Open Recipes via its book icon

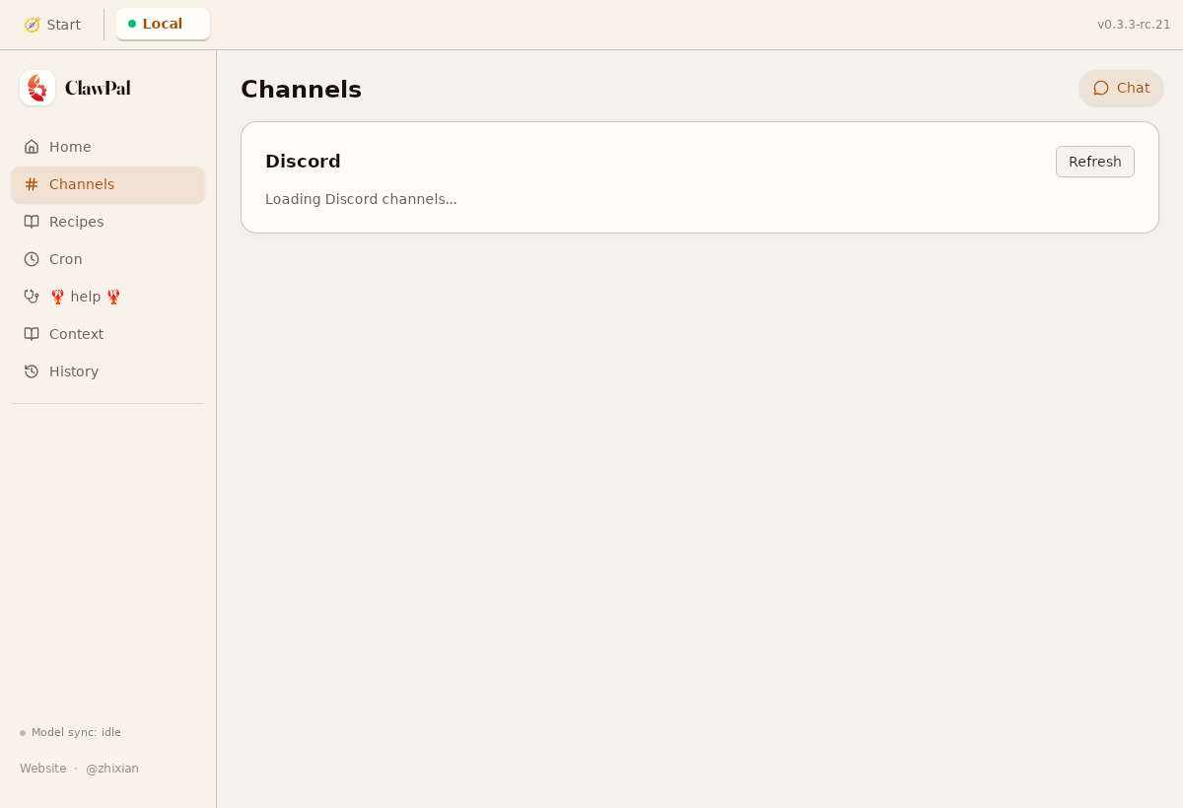[32, 222]
